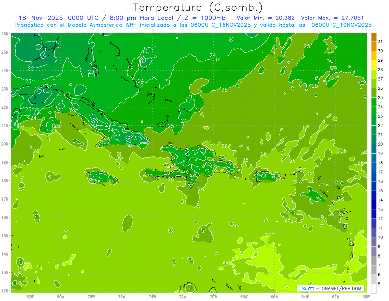The width and height of the screenshot is (389, 301).
Task: Click the yellow swatch between 28 and 29
Action: pos(374,65)
